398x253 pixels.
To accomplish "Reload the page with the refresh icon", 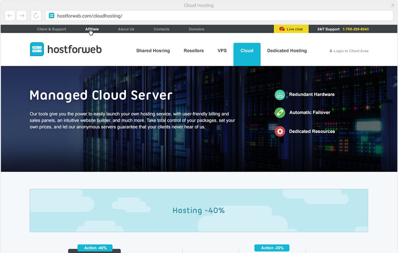I will (36, 16).
